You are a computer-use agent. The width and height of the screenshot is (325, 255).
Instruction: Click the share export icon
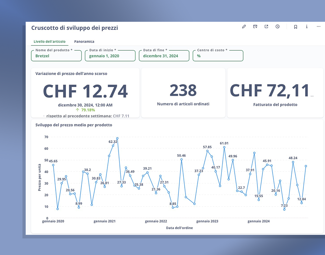tap(266, 27)
